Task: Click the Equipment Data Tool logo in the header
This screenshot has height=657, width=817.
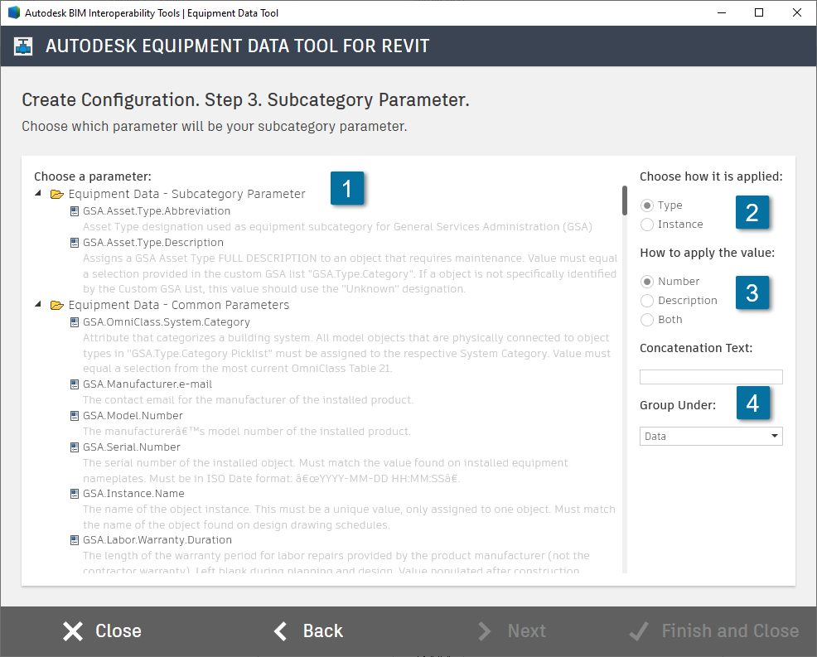Action: [x=22, y=46]
